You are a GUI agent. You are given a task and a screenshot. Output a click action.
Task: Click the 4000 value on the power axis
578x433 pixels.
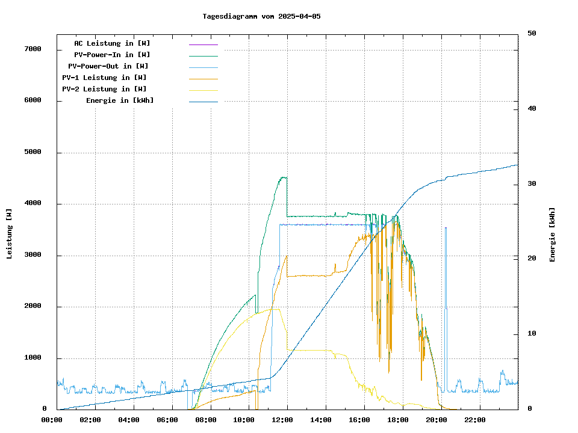click(x=33, y=204)
